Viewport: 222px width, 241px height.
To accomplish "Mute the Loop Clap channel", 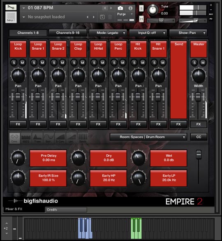I will pyautogui.click(x=83, y=63).
